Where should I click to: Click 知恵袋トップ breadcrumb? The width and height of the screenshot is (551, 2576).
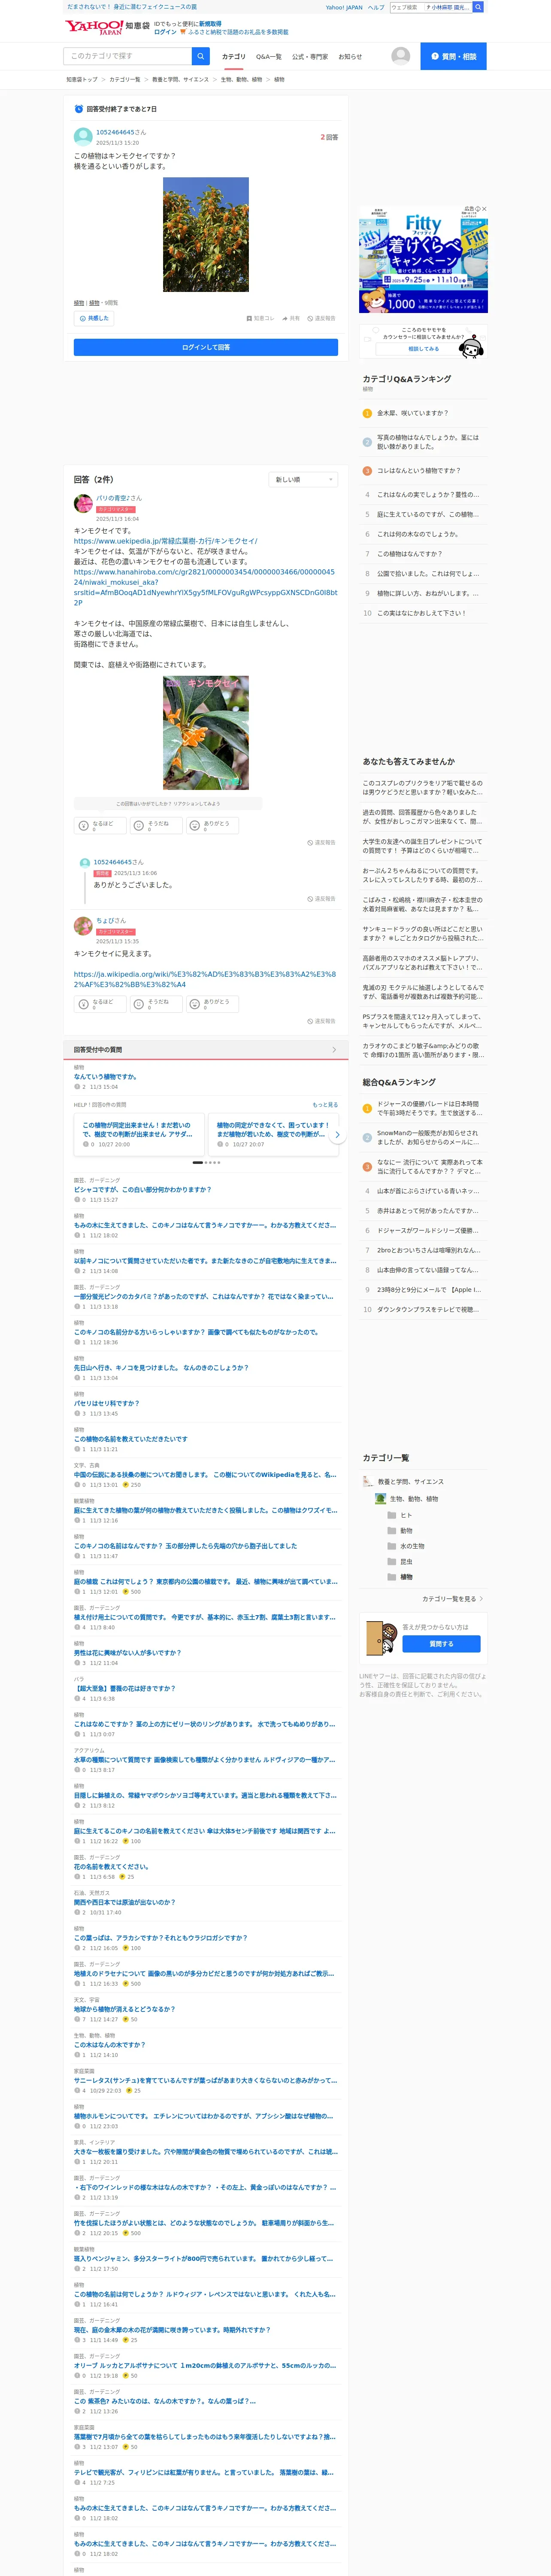(82, 79)
